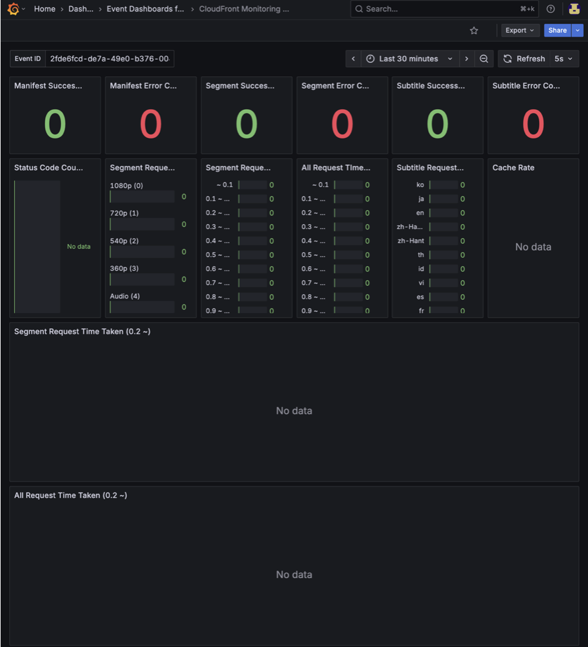Focus the Search input field
Image resolution: width=588 pixels, height=647 pixels.
(x=445, y=9)
